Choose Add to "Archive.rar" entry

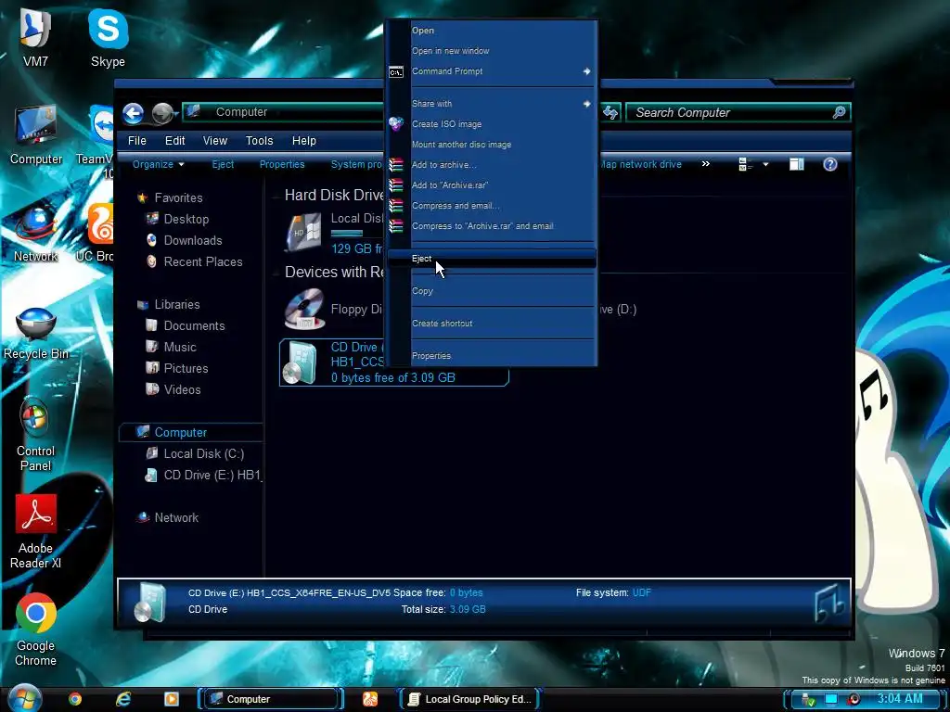pos(492,185)
